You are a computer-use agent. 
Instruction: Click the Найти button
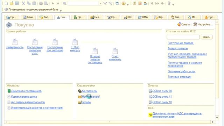coord(206,37)
